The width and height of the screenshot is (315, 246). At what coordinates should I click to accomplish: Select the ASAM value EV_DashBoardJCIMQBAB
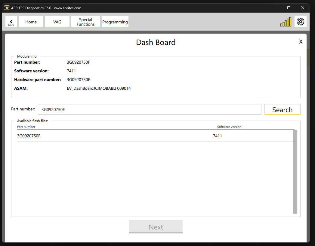[99, 88]
